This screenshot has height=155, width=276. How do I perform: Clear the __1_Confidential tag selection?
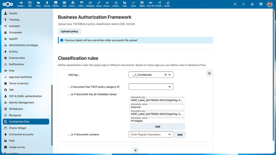(x=165, y=75)
